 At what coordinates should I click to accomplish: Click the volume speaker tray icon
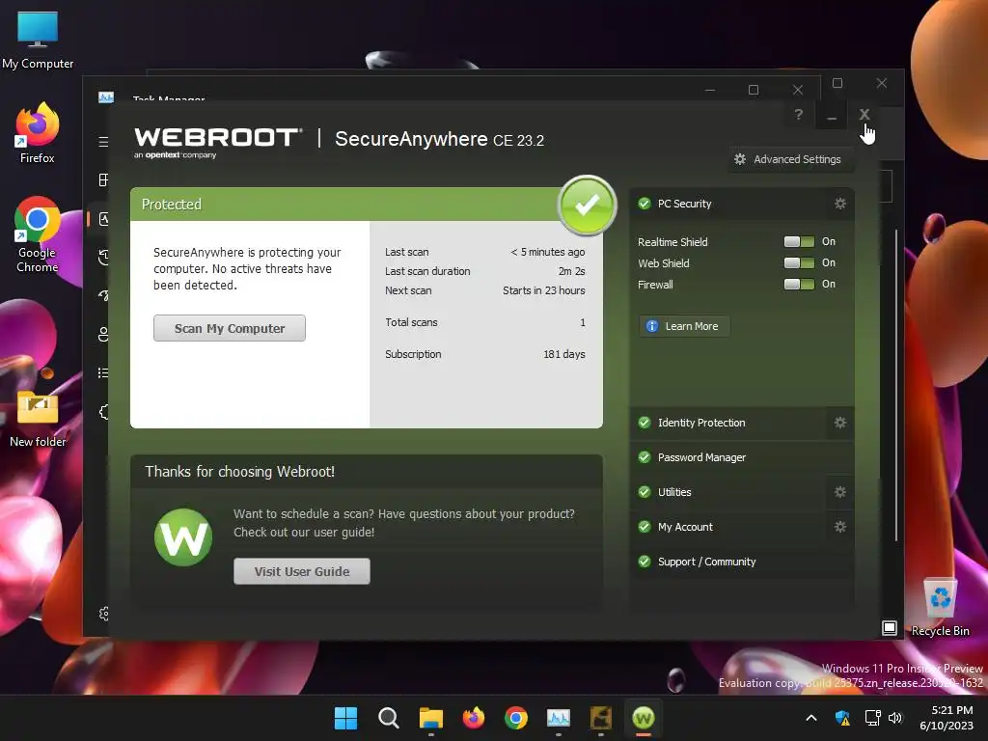click(895, 718)
